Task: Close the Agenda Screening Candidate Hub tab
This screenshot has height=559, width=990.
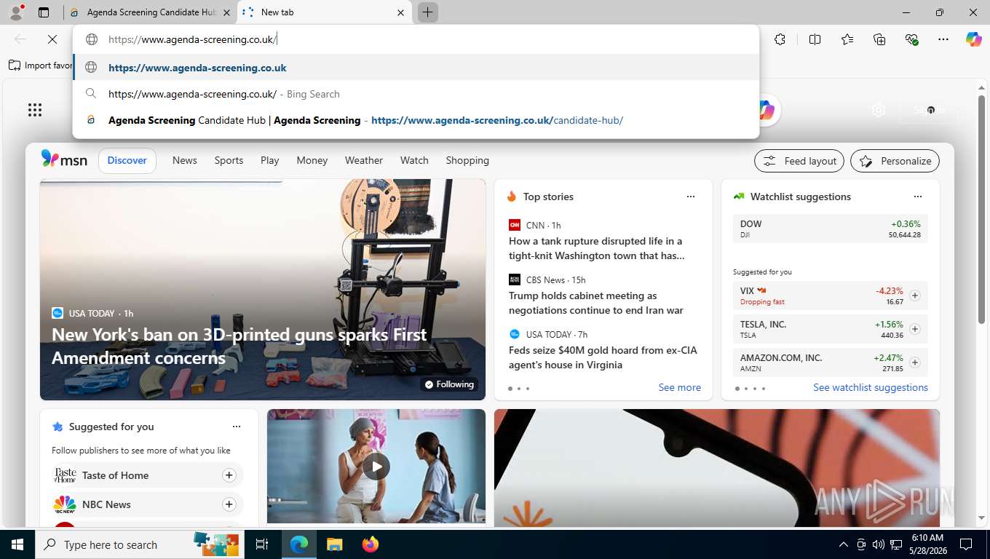Action: tap(226, 12)
